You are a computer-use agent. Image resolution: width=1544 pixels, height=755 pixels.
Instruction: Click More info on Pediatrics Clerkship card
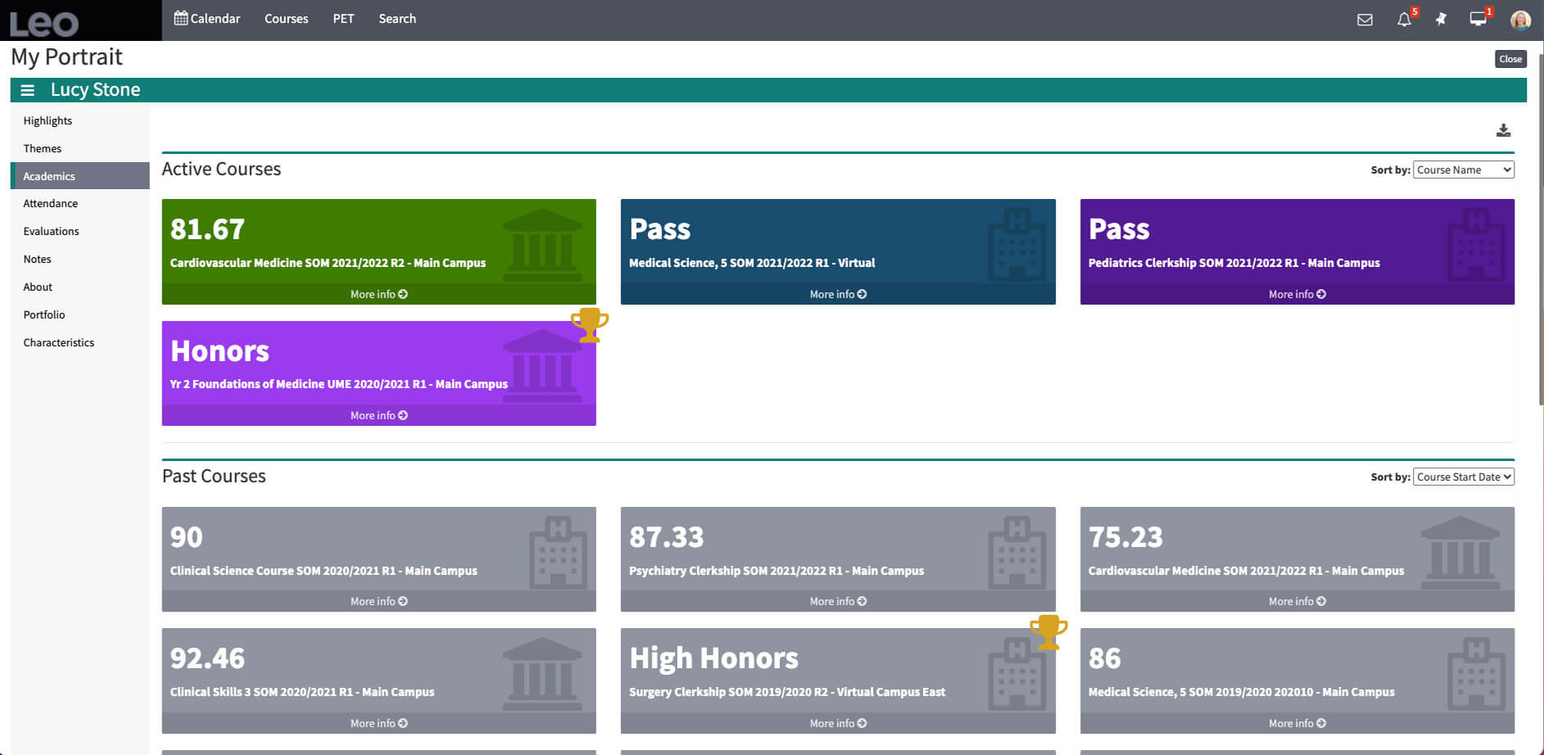pos(1297,294)
